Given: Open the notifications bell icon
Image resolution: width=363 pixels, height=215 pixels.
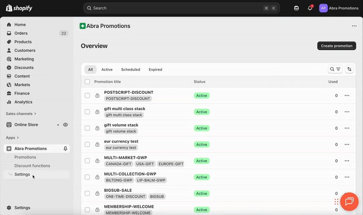Looking at the screenshot, I should point(310,8).
